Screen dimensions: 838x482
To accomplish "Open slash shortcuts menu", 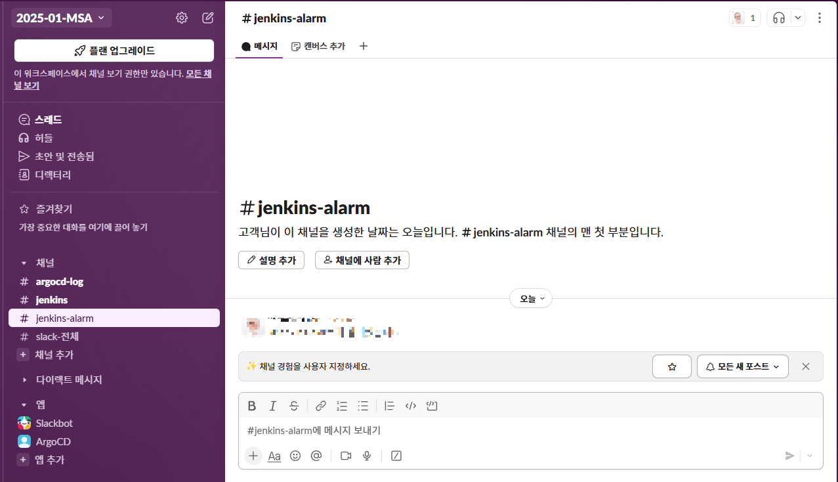I will 396,456.
